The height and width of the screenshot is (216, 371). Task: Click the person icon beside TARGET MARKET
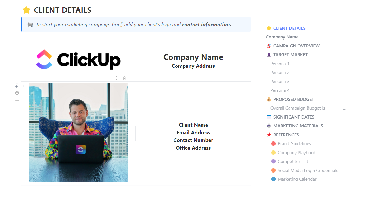pyautogui.click(x=269, y=55)
